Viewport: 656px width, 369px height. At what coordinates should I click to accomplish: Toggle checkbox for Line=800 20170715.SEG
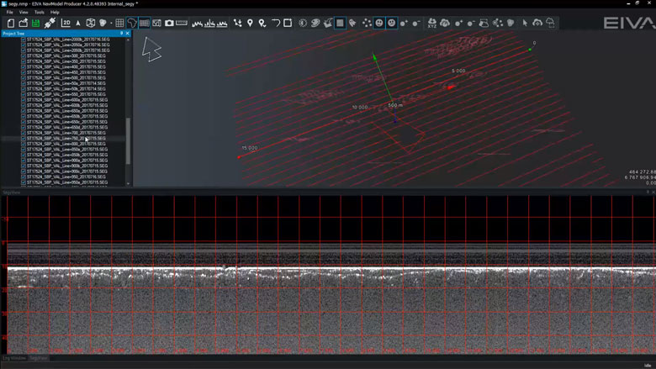coord(24,144)
